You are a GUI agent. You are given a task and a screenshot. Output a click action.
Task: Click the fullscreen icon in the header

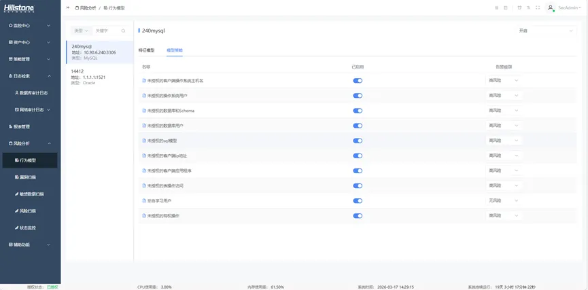(x=538, y=7)
